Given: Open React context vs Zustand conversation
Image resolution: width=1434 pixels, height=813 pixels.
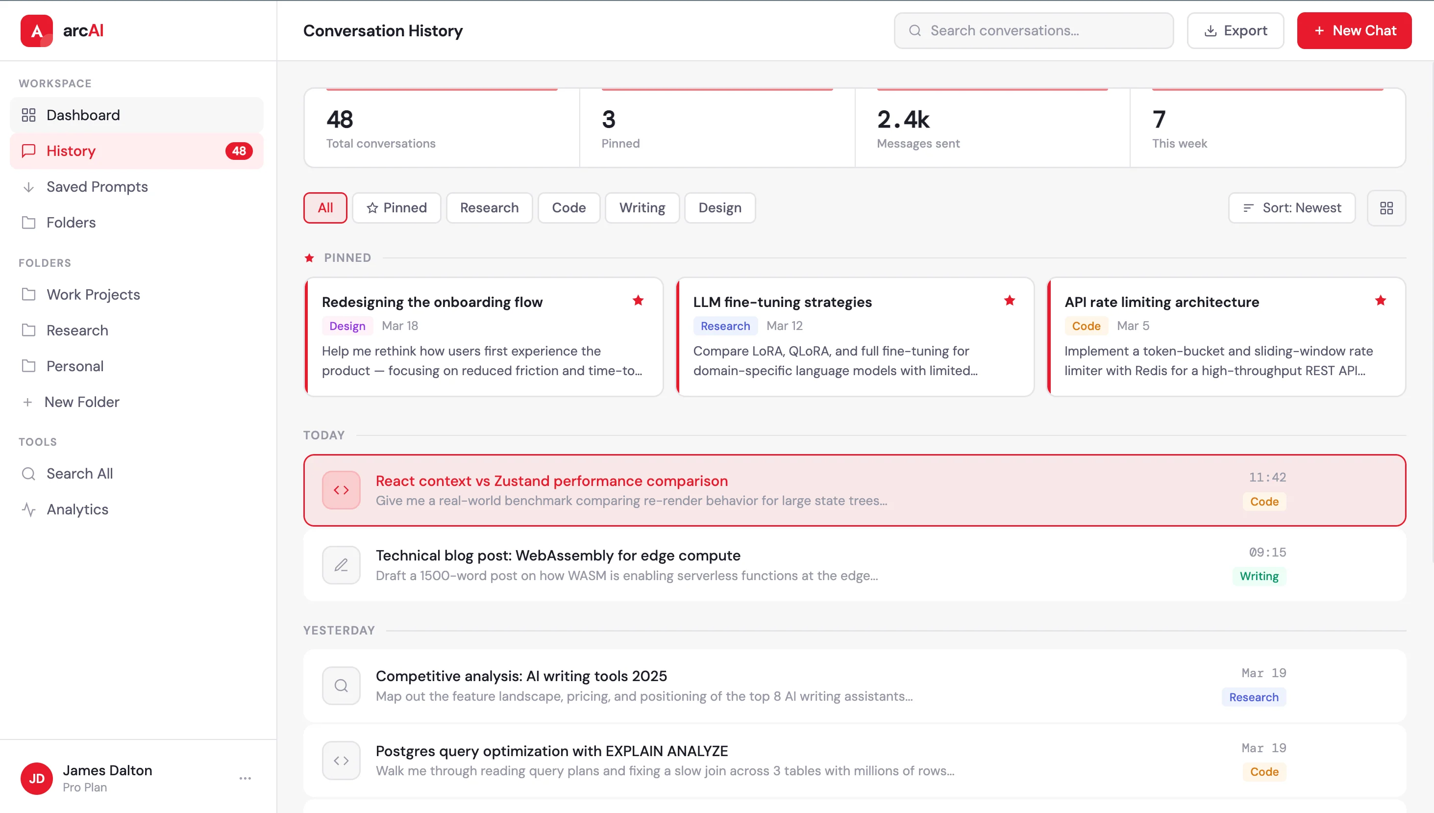Looking at the screenshot, I should coord(854,490).
